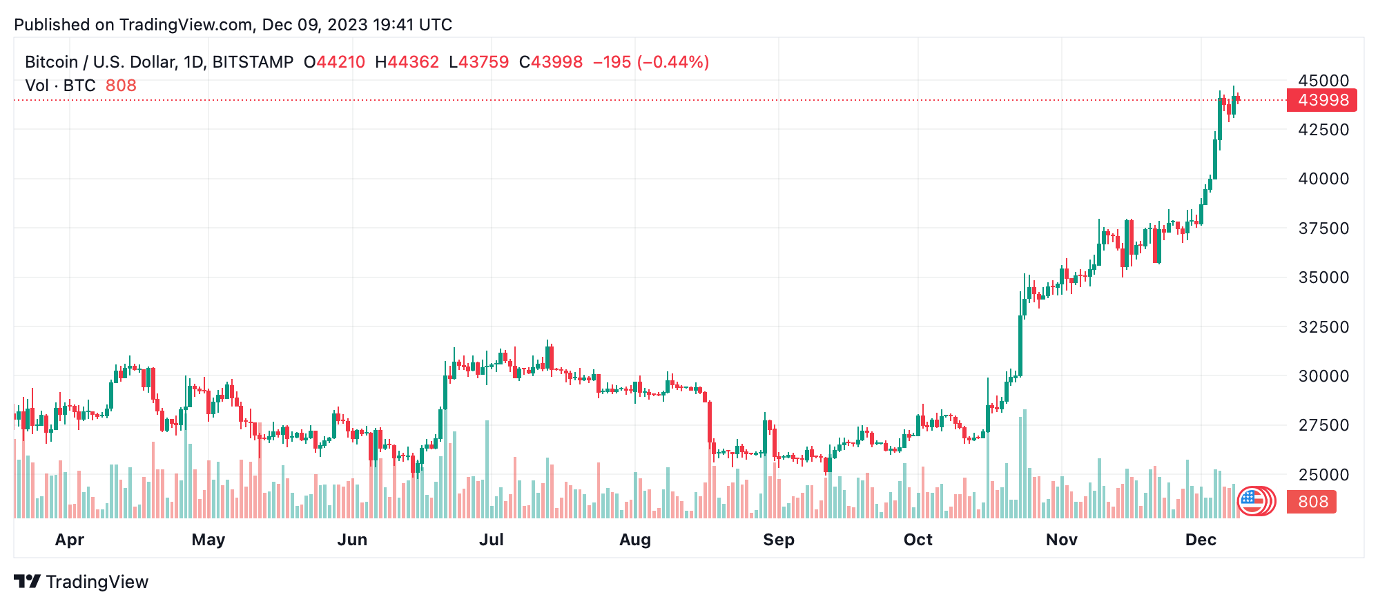The width and height of the screenshot is (1378, 606).
Task: Click the open value O44210
Action: [335, 62]
